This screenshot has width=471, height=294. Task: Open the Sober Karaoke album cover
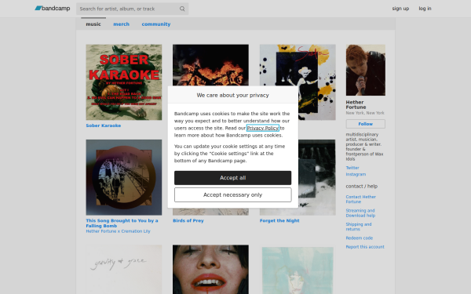tap(124, 82)
